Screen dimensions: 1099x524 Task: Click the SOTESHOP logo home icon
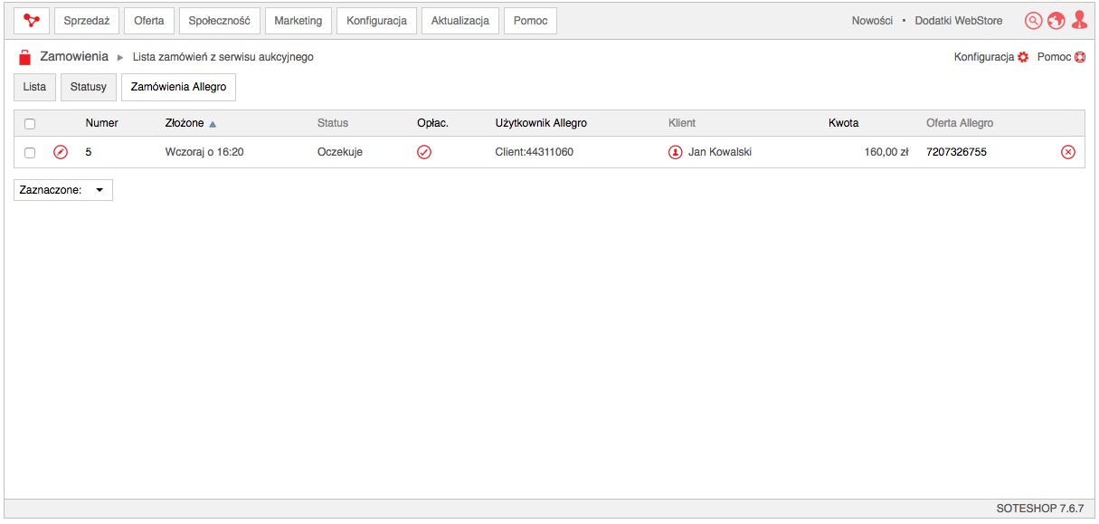[x=32, y=21]
